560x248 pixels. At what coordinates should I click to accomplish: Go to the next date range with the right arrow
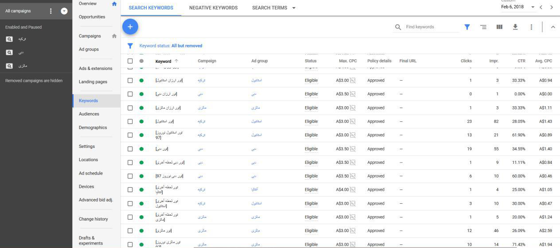click(552, 8)
